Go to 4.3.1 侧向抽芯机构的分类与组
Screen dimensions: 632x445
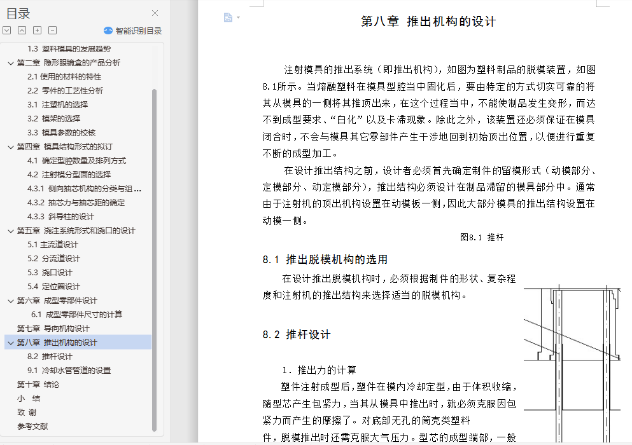point(84,188)
